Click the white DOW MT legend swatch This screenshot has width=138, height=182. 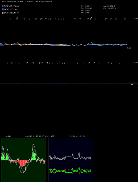[x=3, y=10]
